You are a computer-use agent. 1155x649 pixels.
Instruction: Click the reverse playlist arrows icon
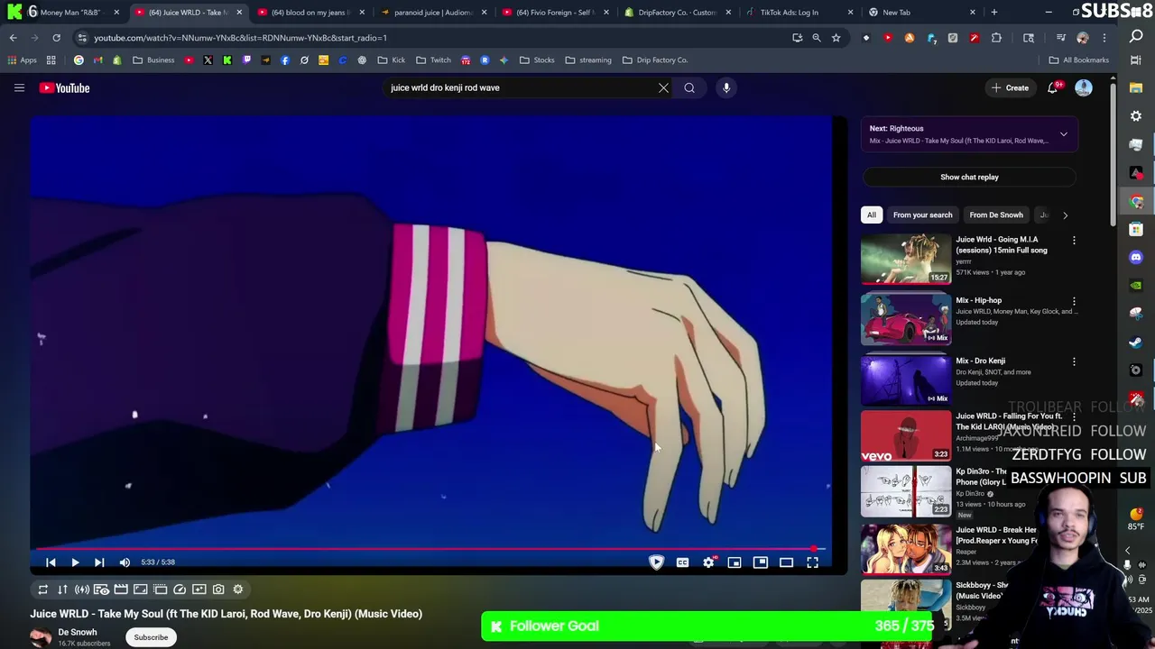coord(62,590)
